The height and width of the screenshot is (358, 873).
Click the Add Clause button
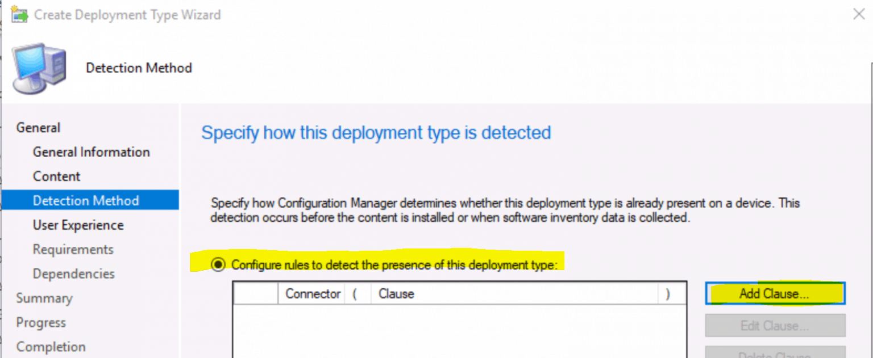(775, 293)
